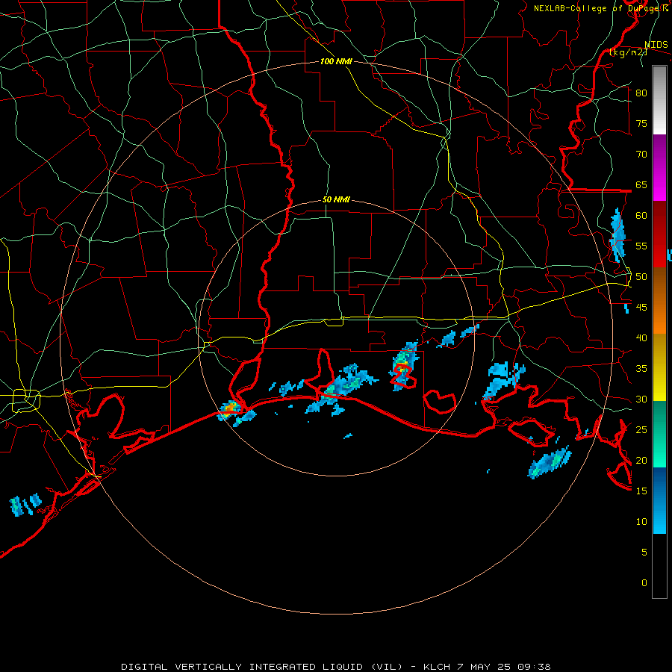The width and height of the screenshot is (672, 672).
Task: Click the dark red segment of the color bar
Action: [x=659, y=234]
